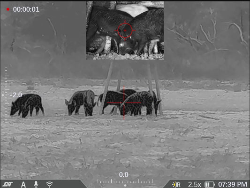This screenshot has height=188, width=250.
Task: Toggle the Wi-Fi icon
Action: coord(50,184)
